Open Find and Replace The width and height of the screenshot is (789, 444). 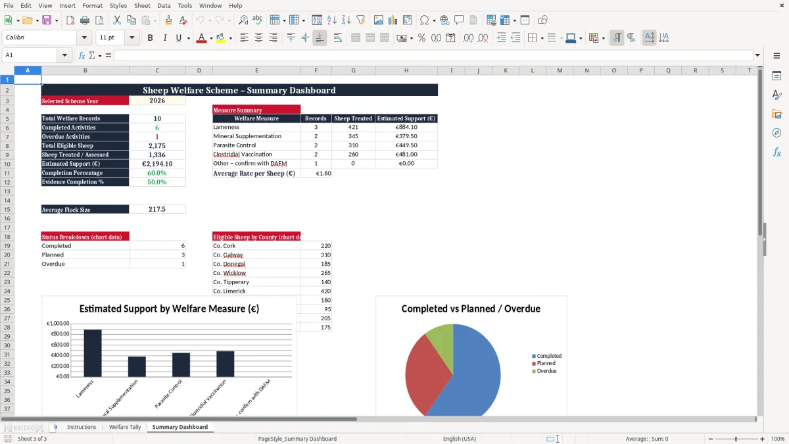(x=243, y=20)
